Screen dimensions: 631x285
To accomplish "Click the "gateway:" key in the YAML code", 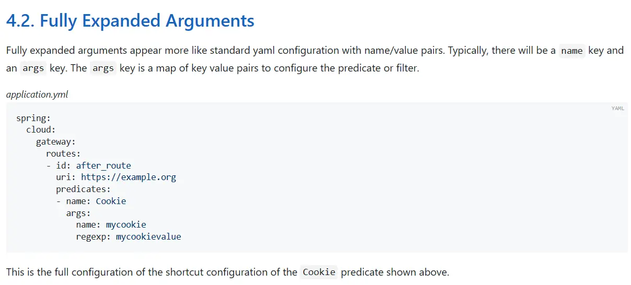I will point(56,142).
